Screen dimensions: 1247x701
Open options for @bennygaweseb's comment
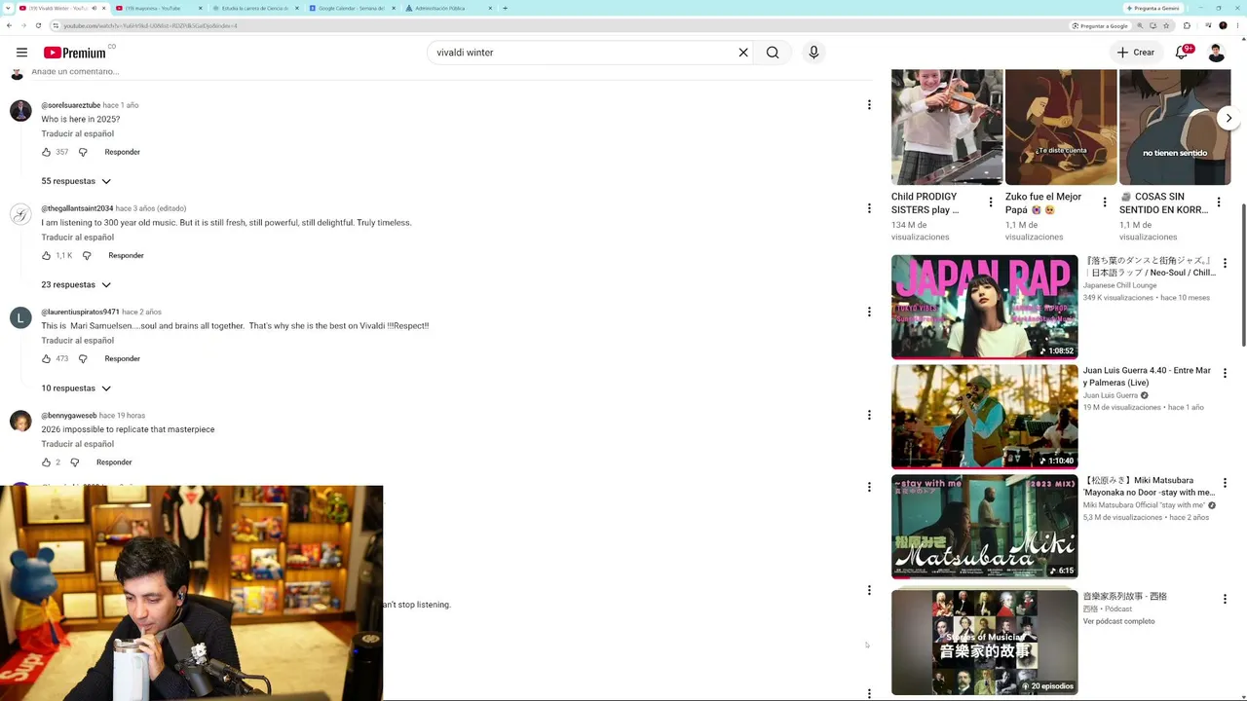coord(869,415)
